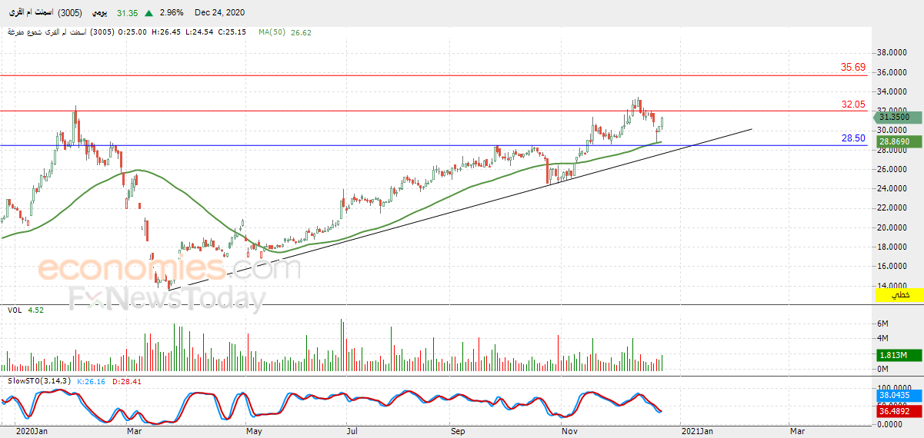Click the 2021Jan label on time axis
Viewport: 924px width, 438px height.
[x=699, y=432]
